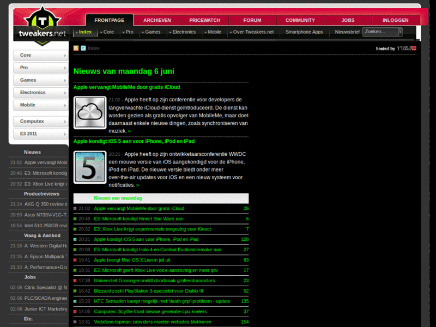Click the True hosting logo
This screenshot has width=436, height=327.
[396, 49]
